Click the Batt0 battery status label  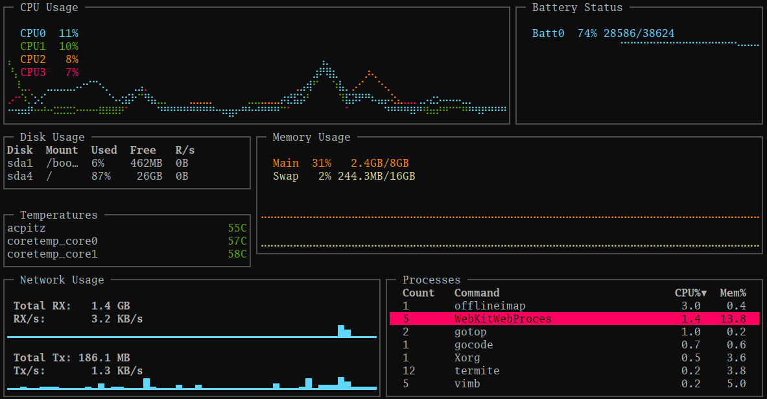tap(548, 33)
